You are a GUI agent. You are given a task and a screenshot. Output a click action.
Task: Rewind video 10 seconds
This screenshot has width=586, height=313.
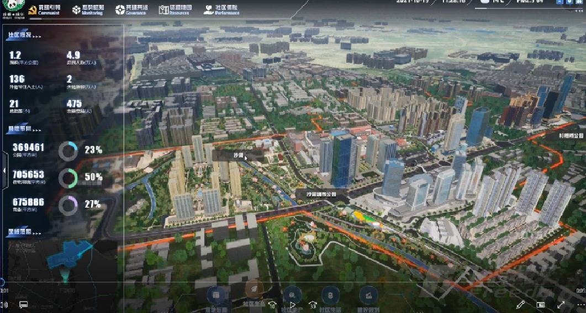[272, 304]
